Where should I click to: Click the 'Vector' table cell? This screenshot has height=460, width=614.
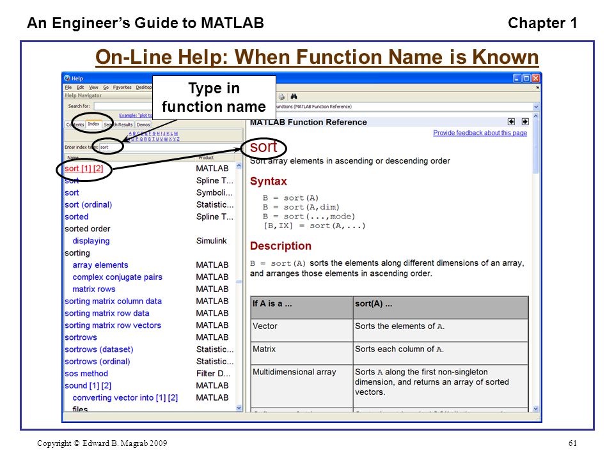point(302,330)
